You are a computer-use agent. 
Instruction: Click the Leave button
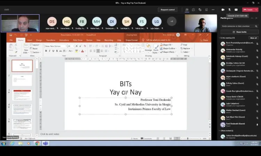[x=248, y=10]
